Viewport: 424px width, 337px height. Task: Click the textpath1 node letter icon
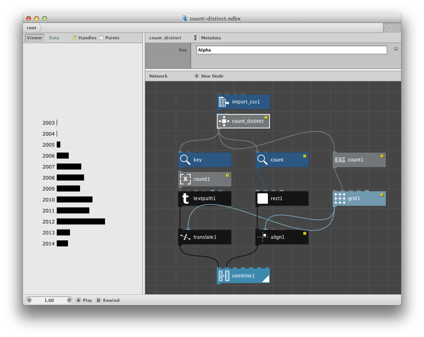(x=185, y=198)
